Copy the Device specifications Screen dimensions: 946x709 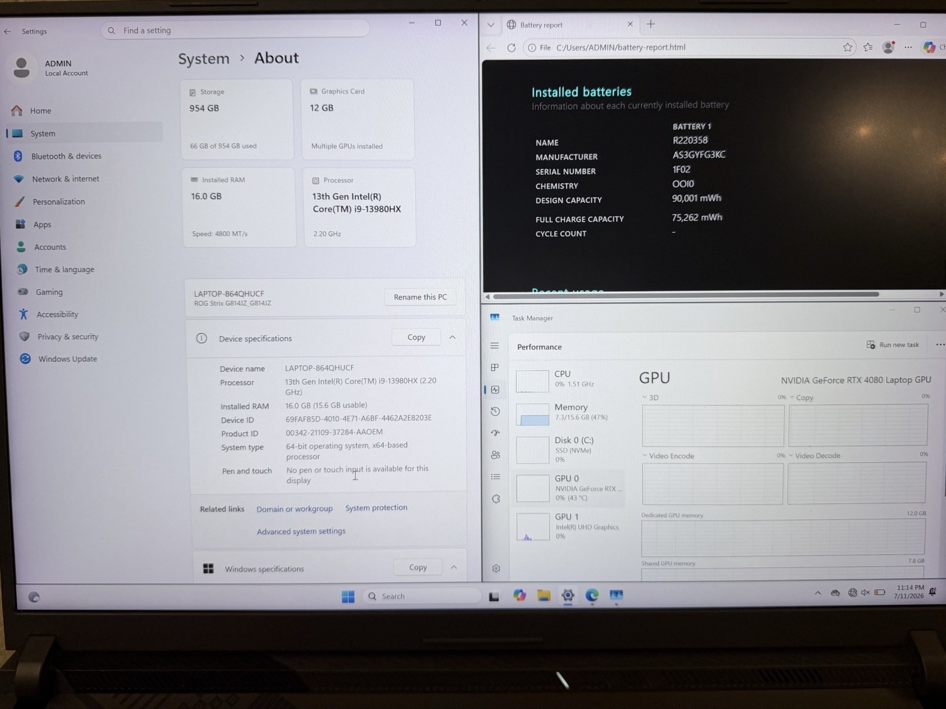[x=416, y=337]
